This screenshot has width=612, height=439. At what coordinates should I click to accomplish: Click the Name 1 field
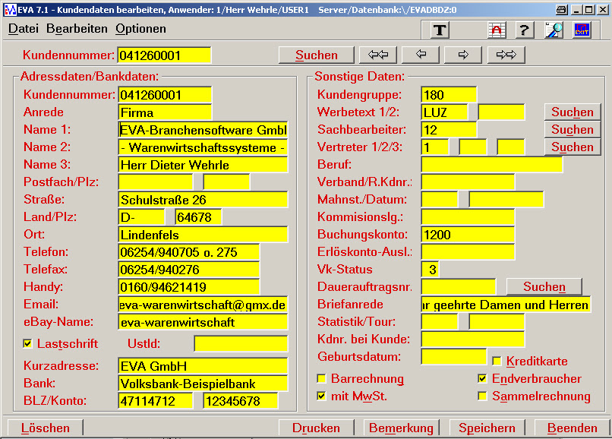203,130
